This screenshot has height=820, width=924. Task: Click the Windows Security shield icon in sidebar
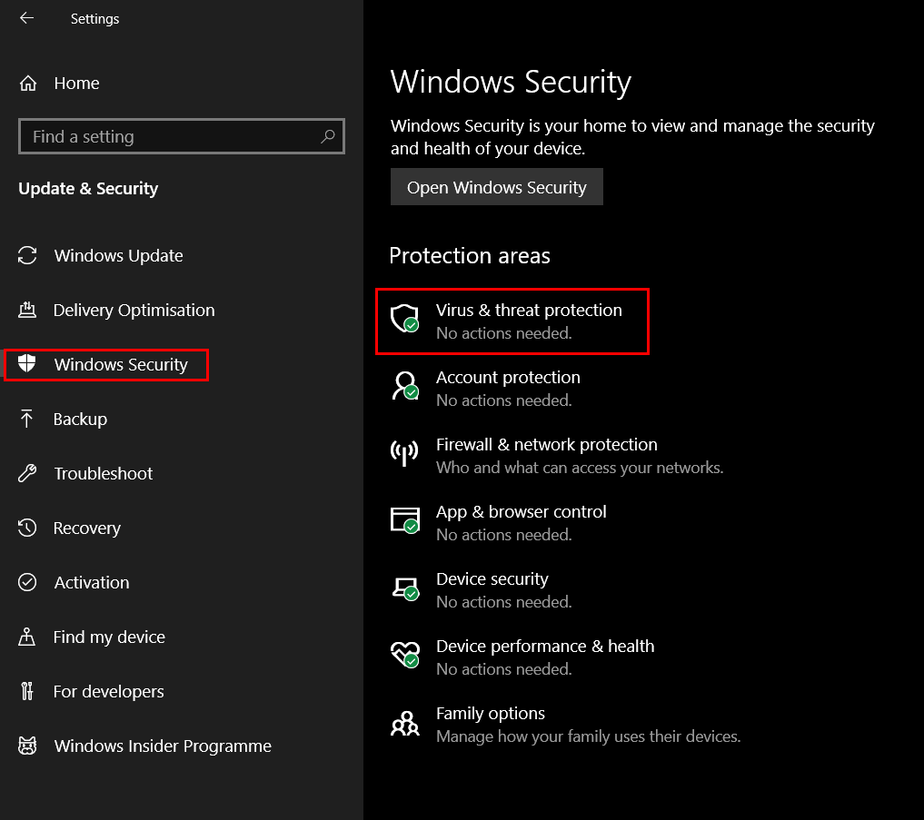tap(27, 364)
